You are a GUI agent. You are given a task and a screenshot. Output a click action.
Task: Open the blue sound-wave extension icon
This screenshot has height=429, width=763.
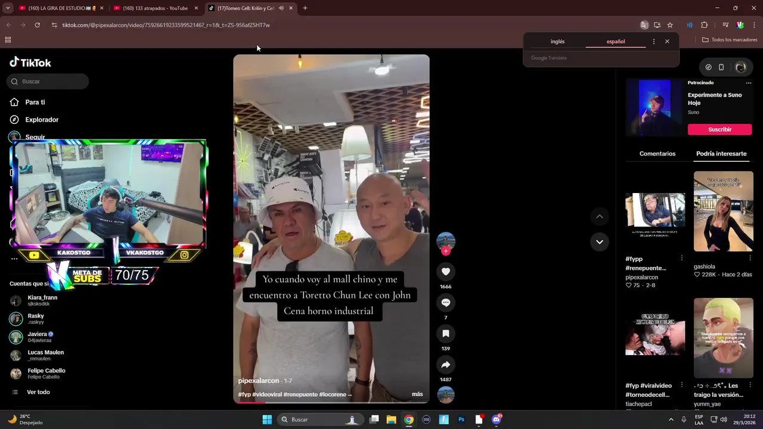point(690,25)
